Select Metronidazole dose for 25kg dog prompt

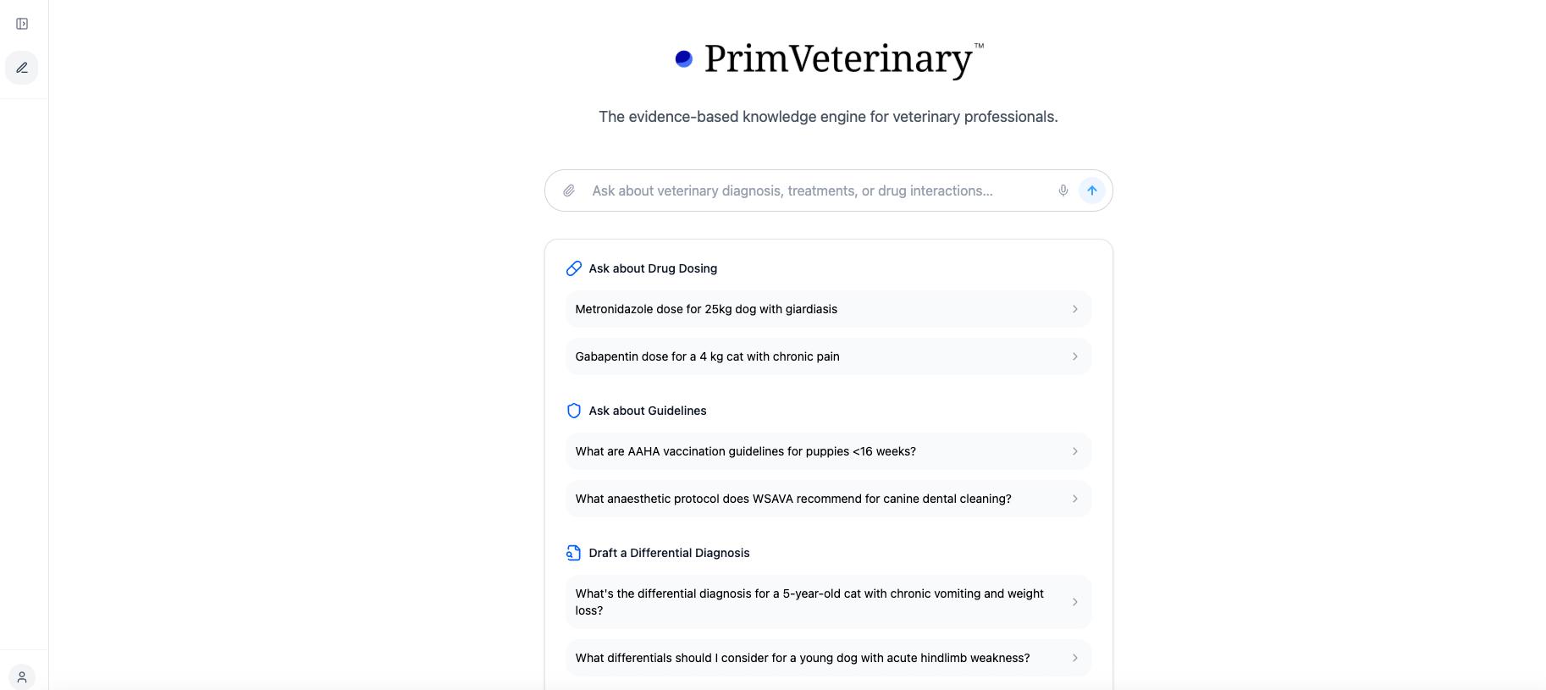coord(706,309)
